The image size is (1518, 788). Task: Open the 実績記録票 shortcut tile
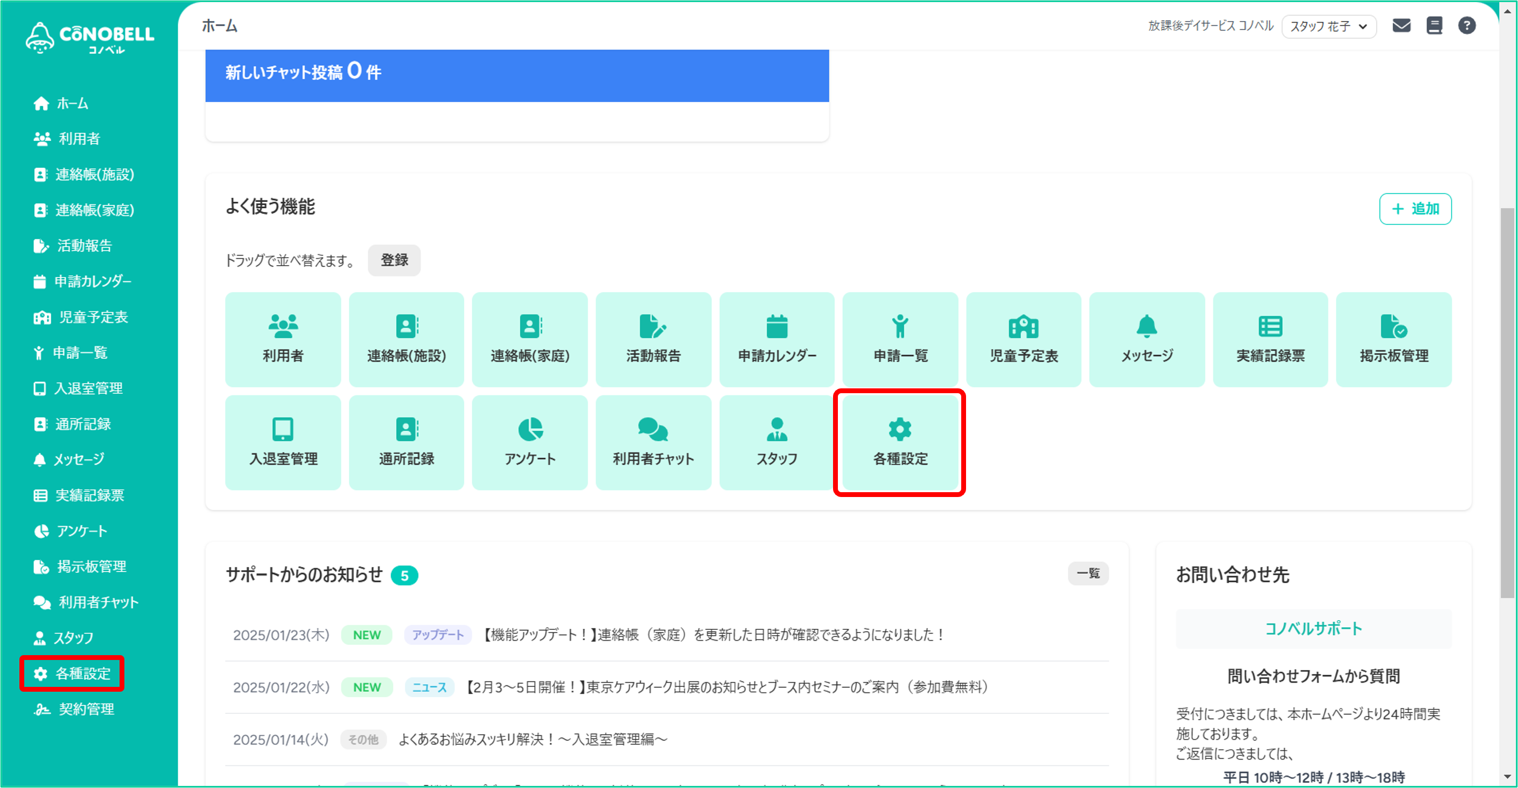pyautogui.click(x=1270, y=339)
